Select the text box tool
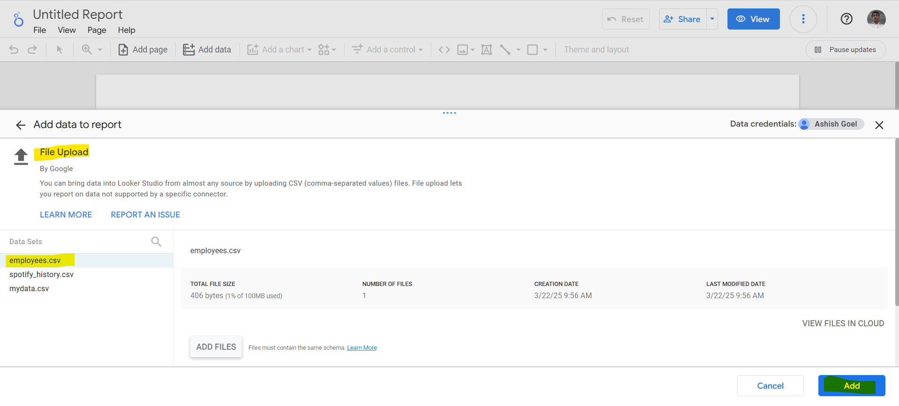 point(487,50)
